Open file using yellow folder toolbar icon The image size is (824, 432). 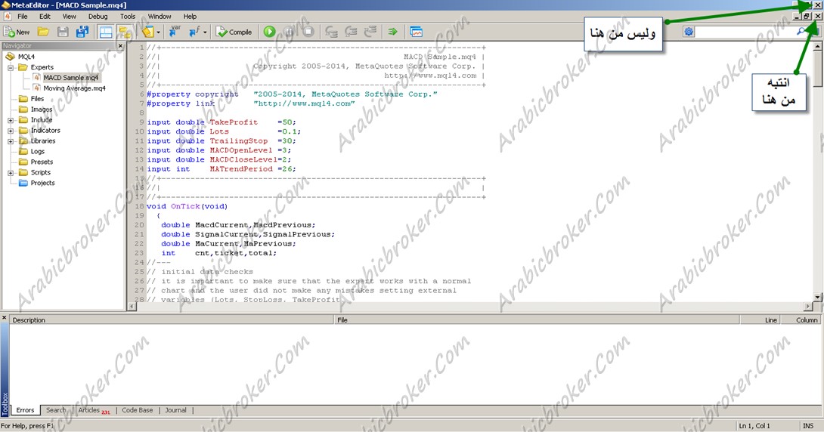tap(43, 32)
